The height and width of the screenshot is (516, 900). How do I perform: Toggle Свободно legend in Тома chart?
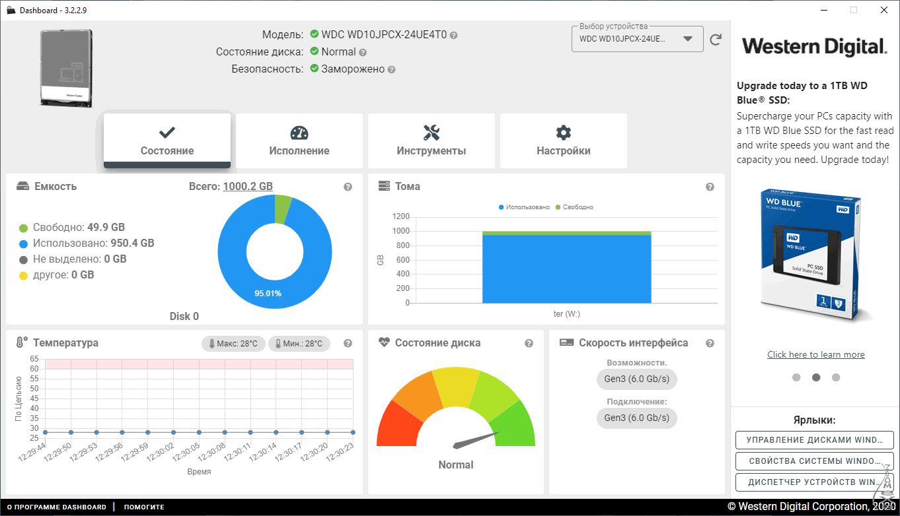pyautogui.click(x=574, y=207)
